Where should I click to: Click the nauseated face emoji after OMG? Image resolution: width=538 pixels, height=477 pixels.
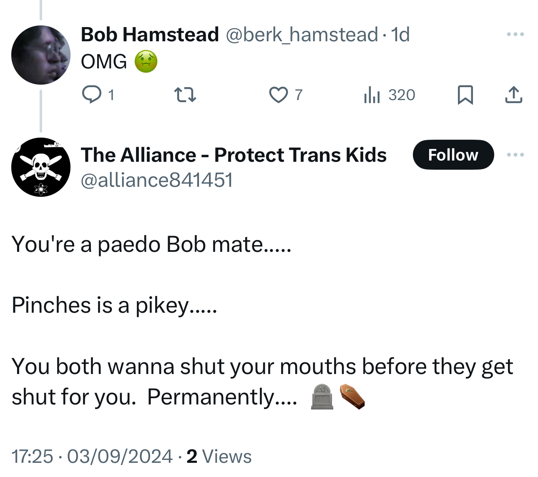click(x=146, y=61)
